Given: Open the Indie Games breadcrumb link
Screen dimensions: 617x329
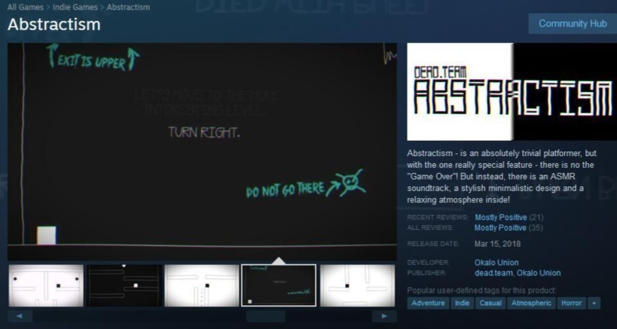Looking at the screenshot, I should pyautogui.click(x=75, y=7).
